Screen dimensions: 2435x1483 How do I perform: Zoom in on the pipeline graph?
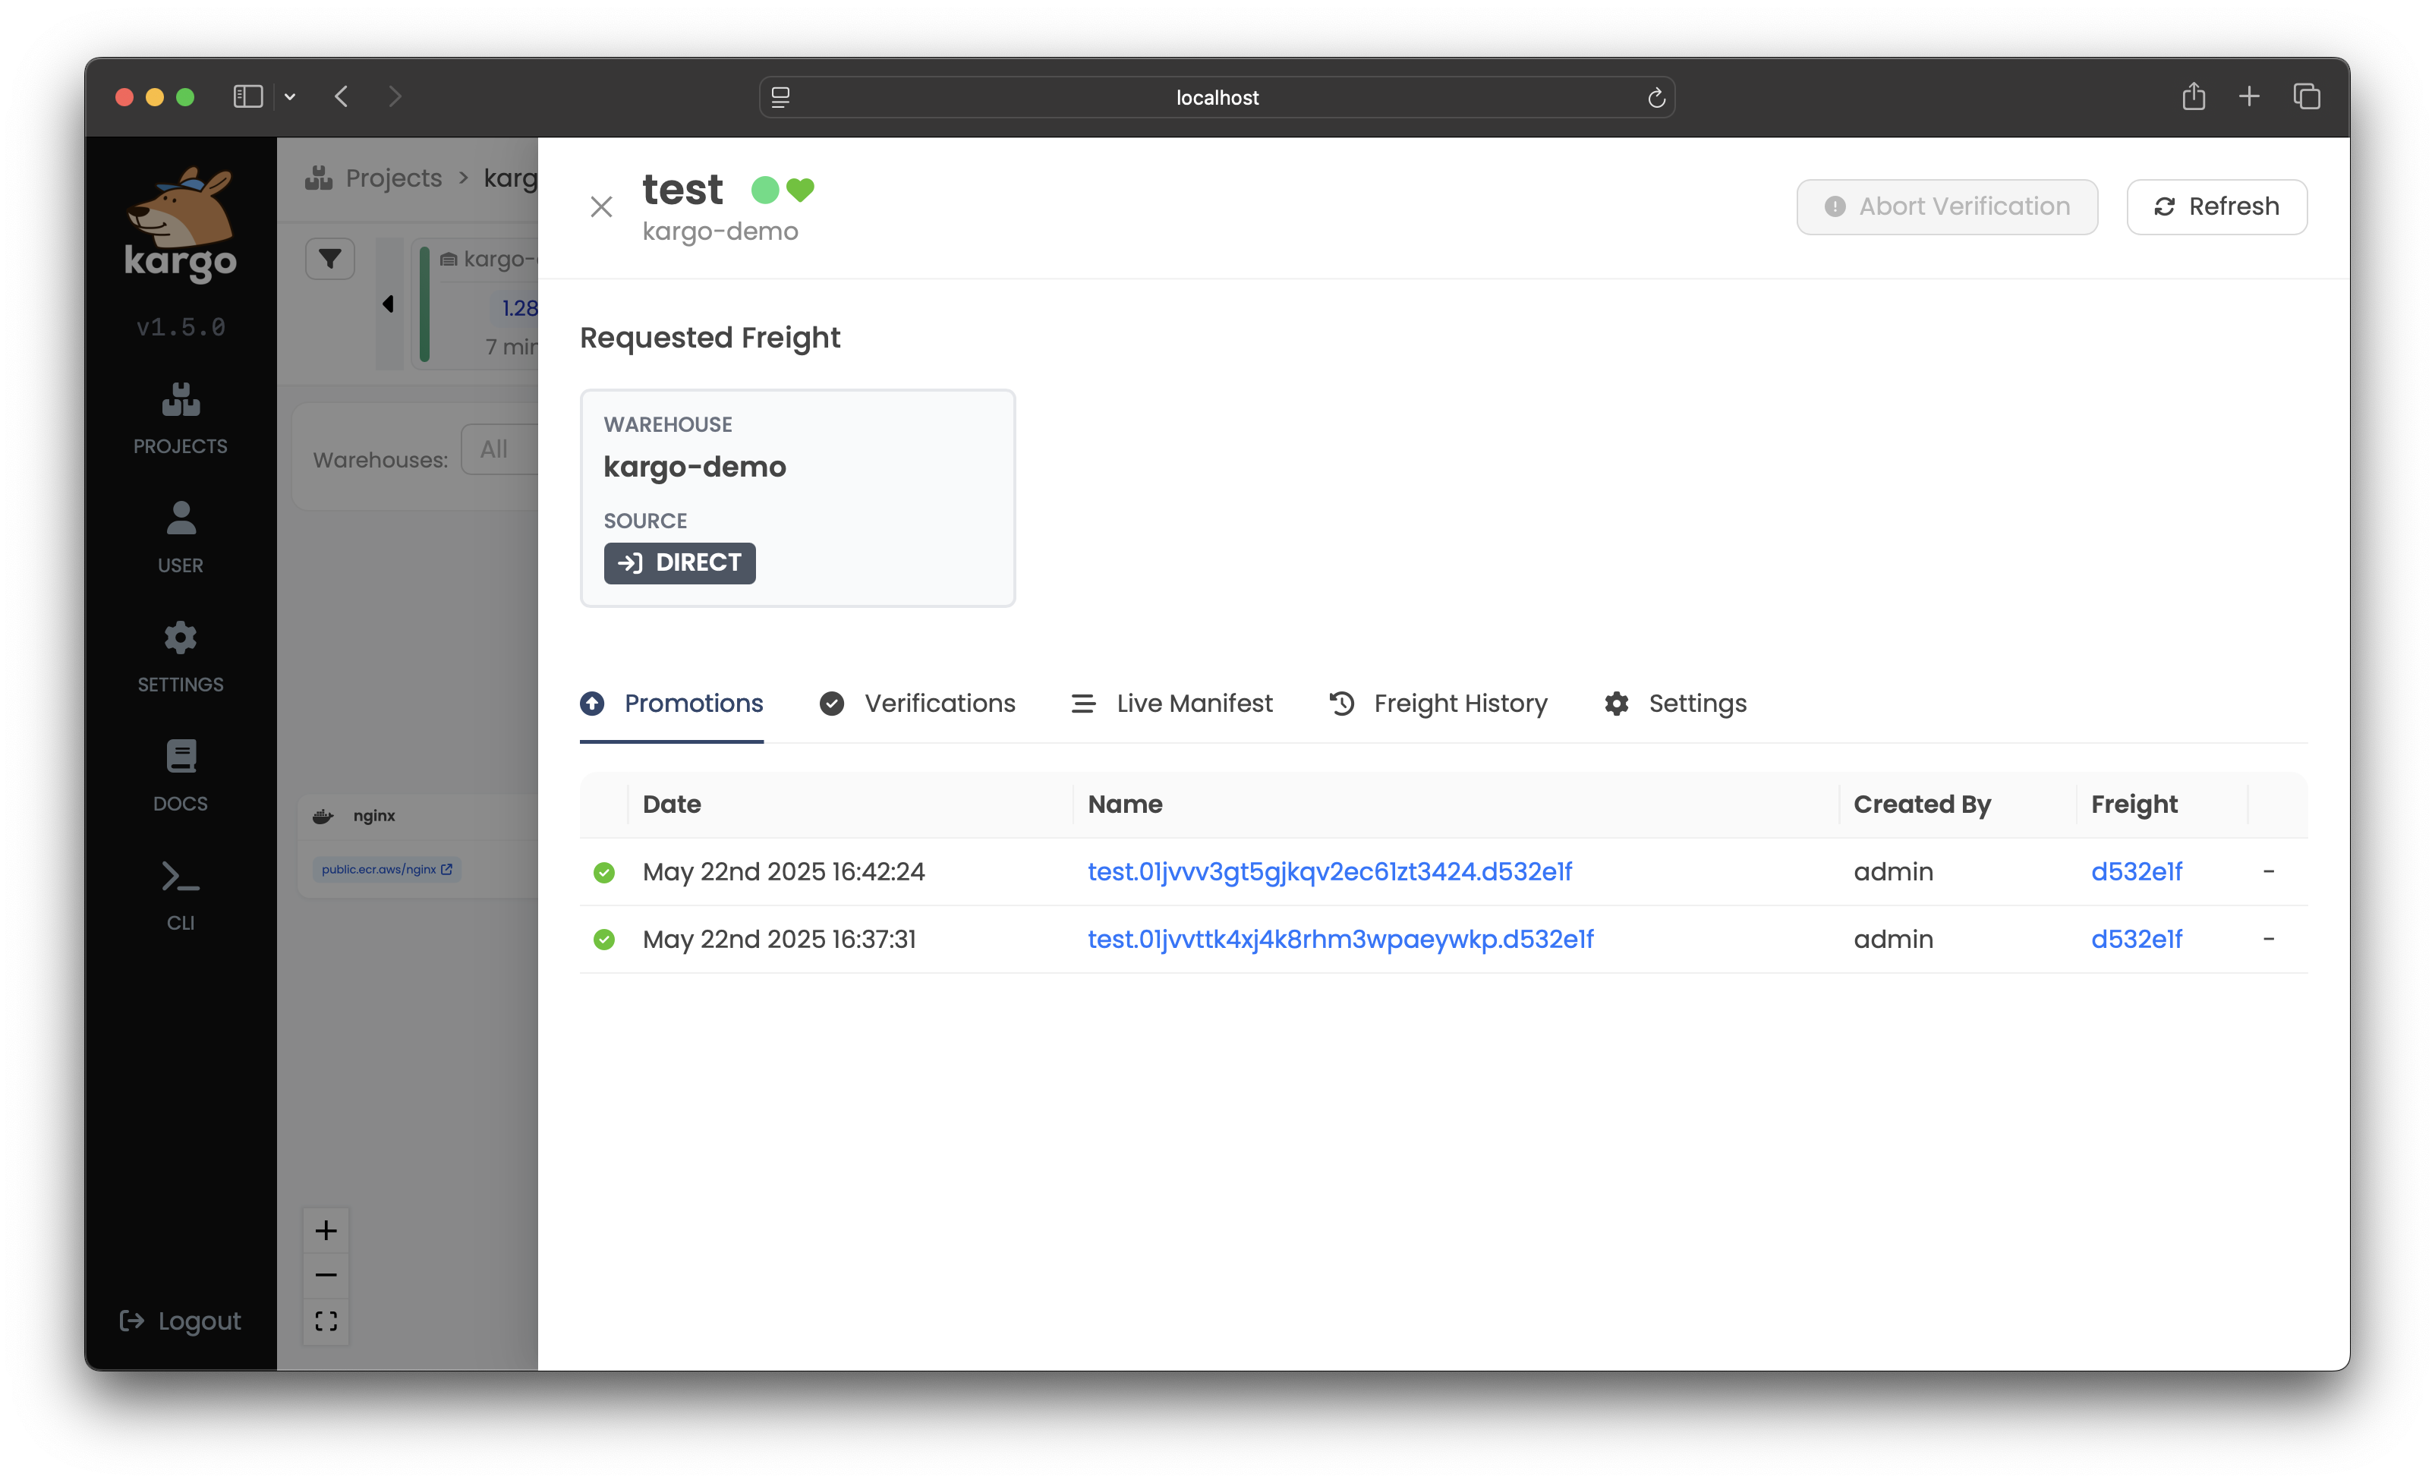326,1230
